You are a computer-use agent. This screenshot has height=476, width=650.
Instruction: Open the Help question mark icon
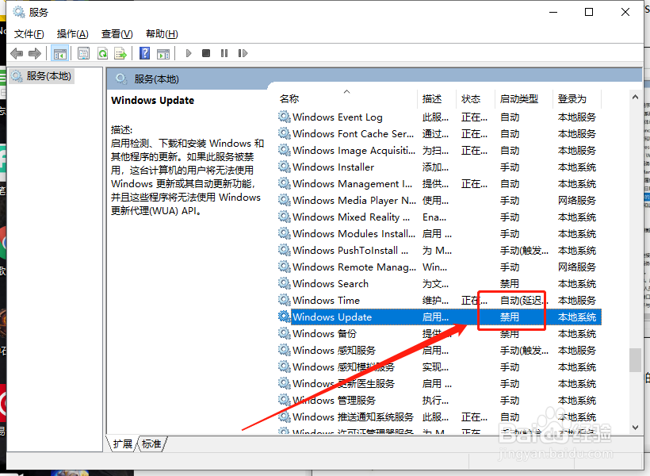click(145, 53)
